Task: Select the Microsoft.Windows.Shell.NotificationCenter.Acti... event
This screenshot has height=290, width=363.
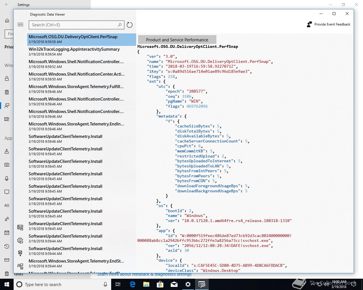Action: coord(77,76)
